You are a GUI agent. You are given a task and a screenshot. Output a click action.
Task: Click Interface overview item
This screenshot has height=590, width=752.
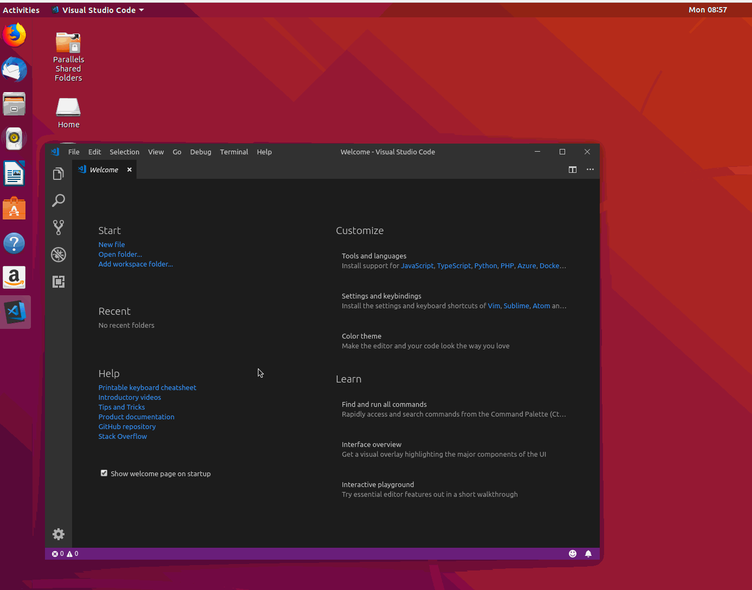click(444, 449)
